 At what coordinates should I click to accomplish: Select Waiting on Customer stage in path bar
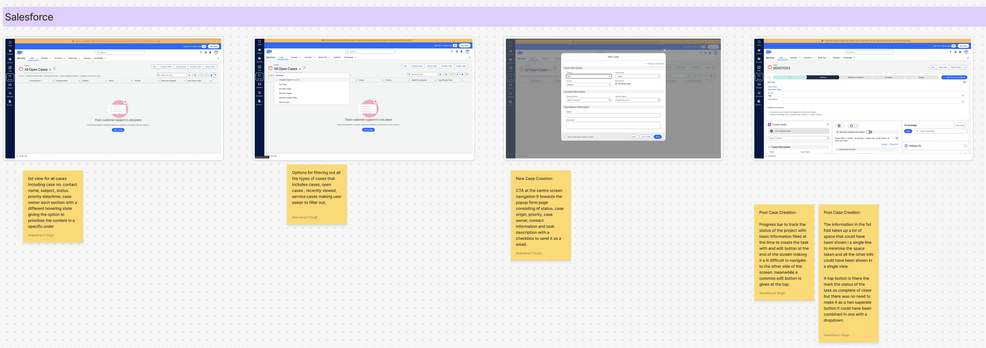pos(856,78)
